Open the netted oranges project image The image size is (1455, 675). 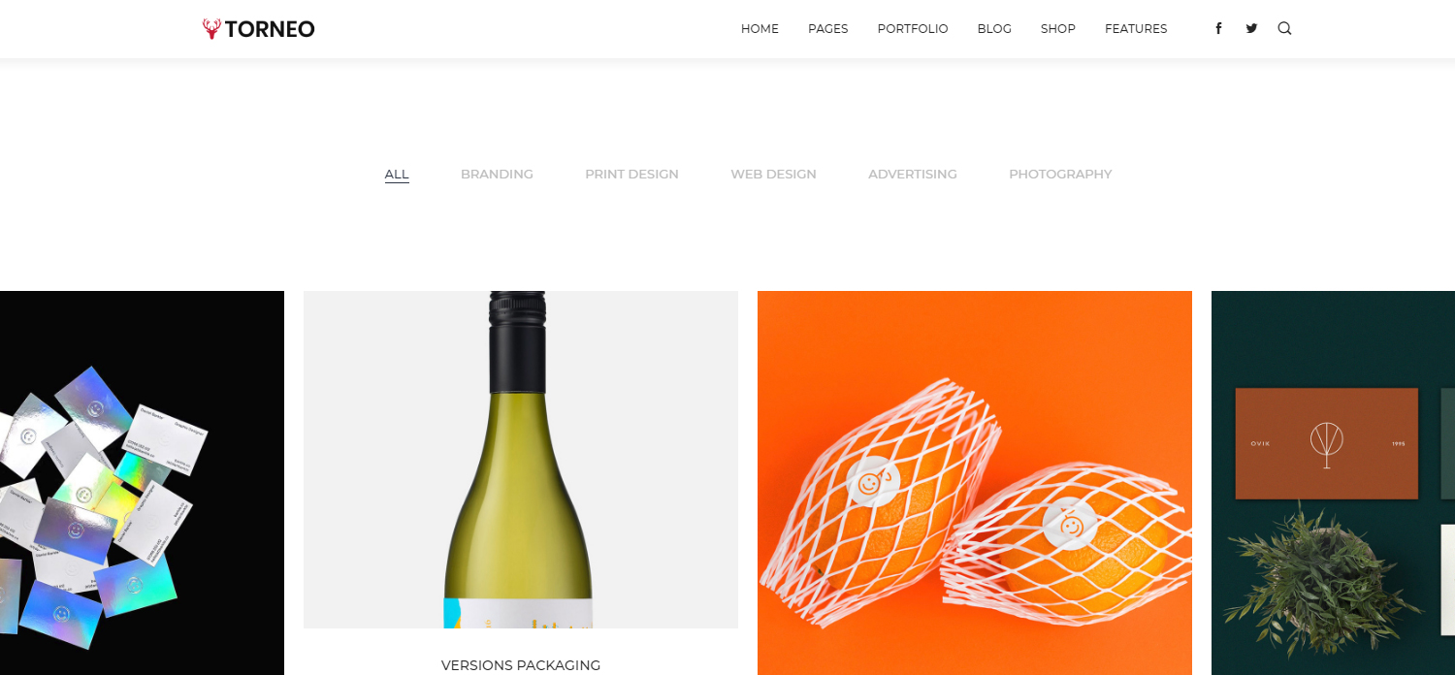(x=975, y=483)
